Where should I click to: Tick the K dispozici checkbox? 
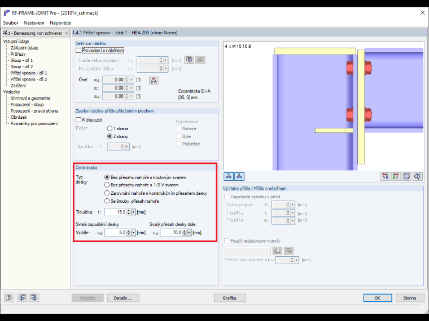tap(78, 120)
